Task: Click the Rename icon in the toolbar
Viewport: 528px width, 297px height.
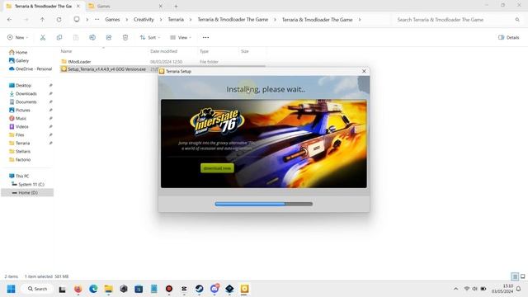Action: point(92,37)
